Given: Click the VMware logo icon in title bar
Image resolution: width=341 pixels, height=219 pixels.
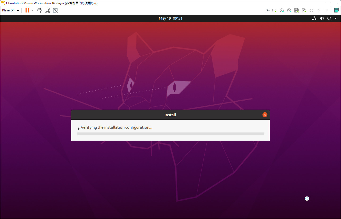Looking at the screenshot, I should pyautogui.click(x=3, y=3).
